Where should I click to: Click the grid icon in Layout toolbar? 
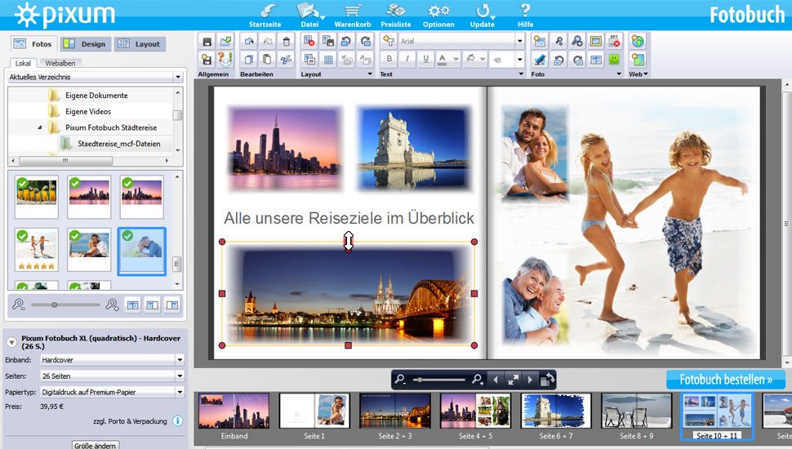(328, 60)
